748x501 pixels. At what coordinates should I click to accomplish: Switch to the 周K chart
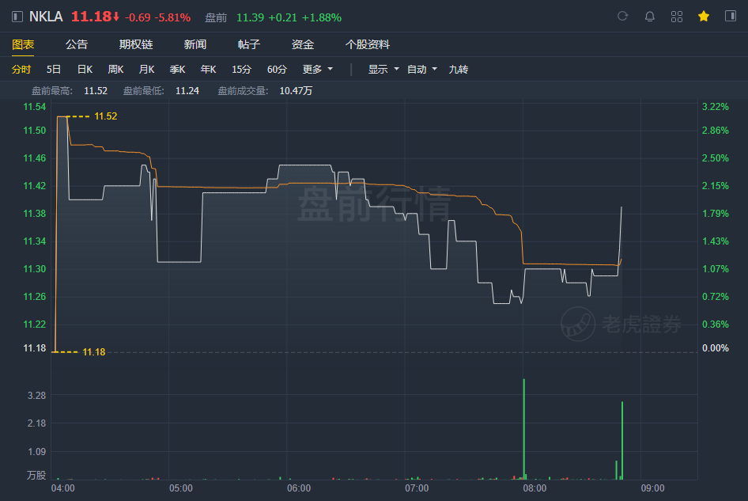115,70
